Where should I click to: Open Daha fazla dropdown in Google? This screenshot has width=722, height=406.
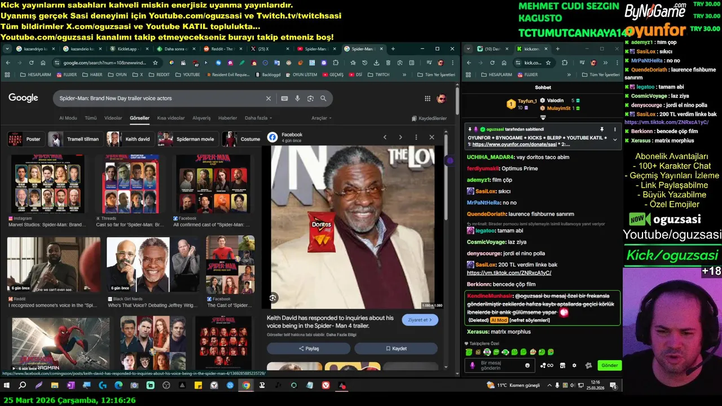pyautogui.click(x=258, y=118)
